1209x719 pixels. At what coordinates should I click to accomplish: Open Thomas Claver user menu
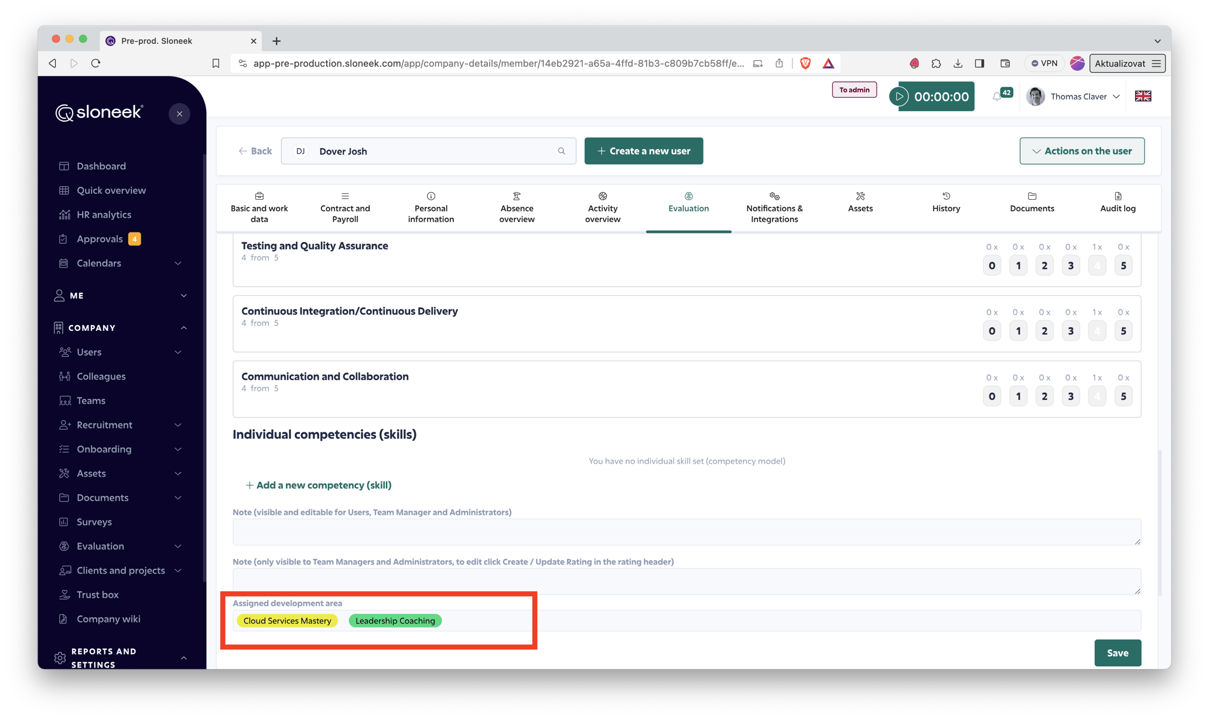point(1078,97)
